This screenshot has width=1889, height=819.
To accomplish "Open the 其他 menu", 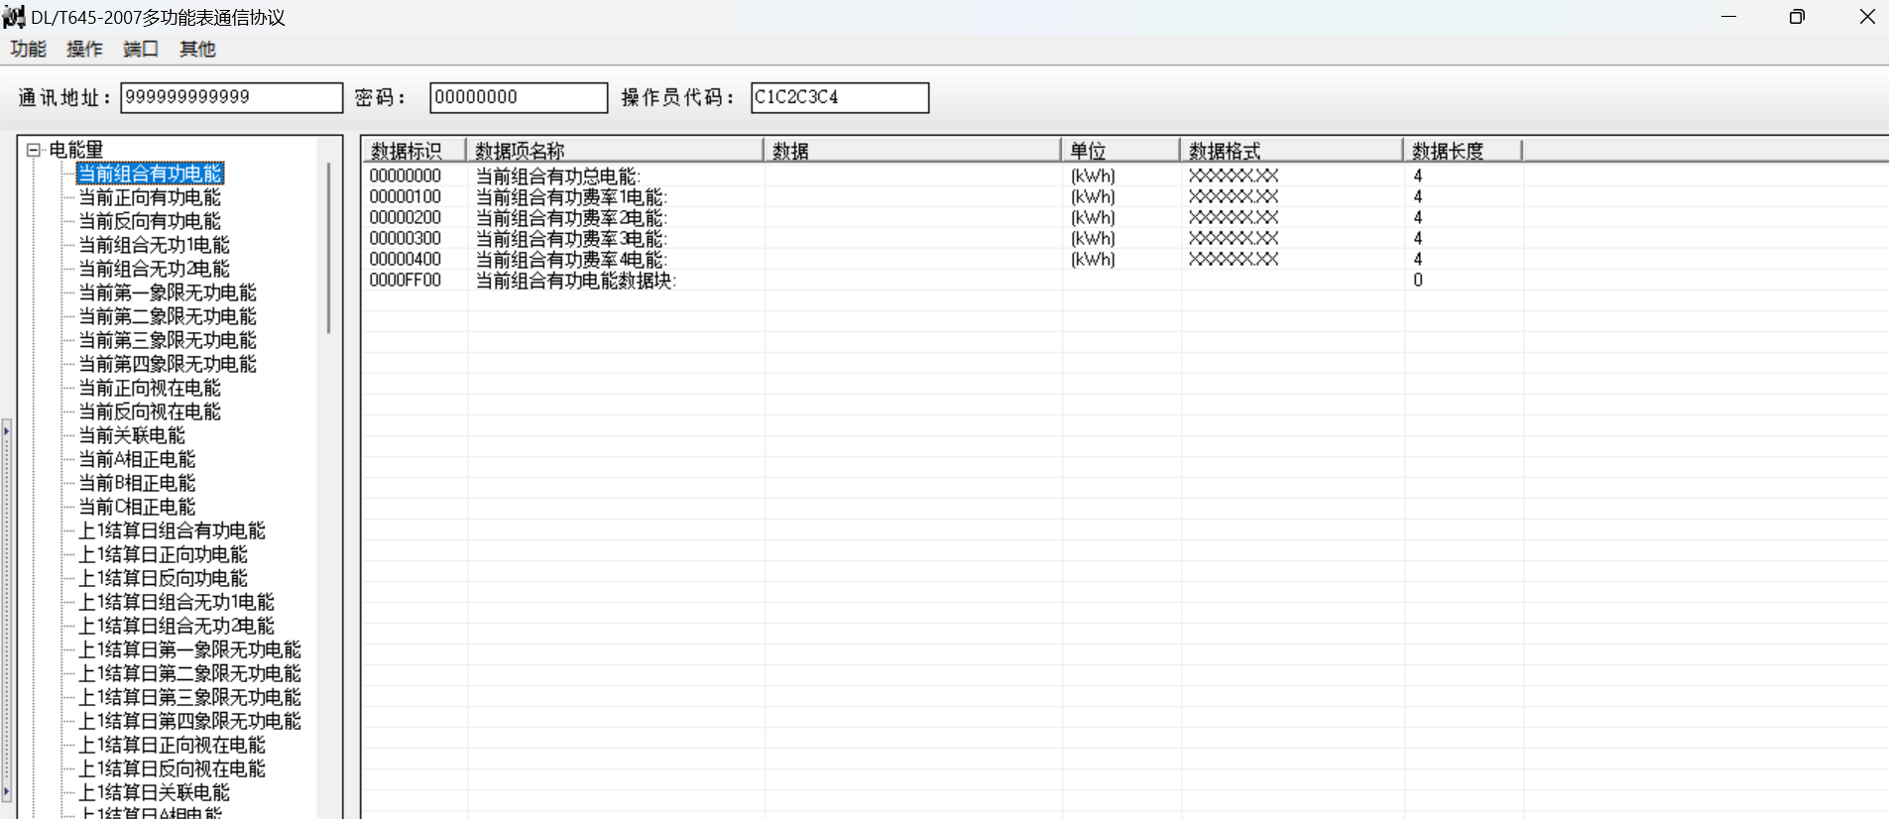I will click(x=197, y=49).
